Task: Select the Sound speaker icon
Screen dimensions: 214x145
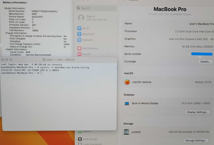Action: click(79, 54)
